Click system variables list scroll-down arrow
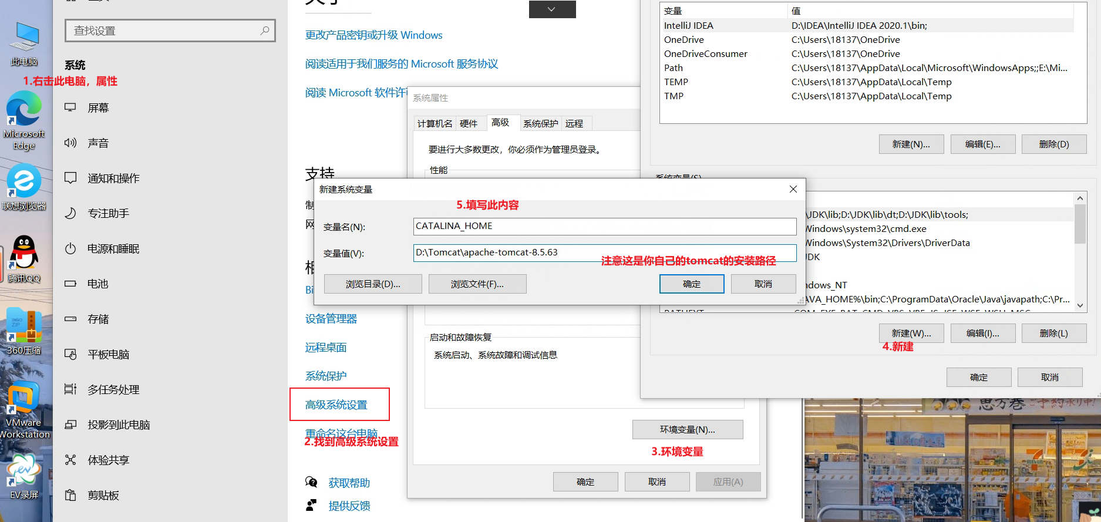This screenshot has height=522, width=1101. click(1080, 305)
